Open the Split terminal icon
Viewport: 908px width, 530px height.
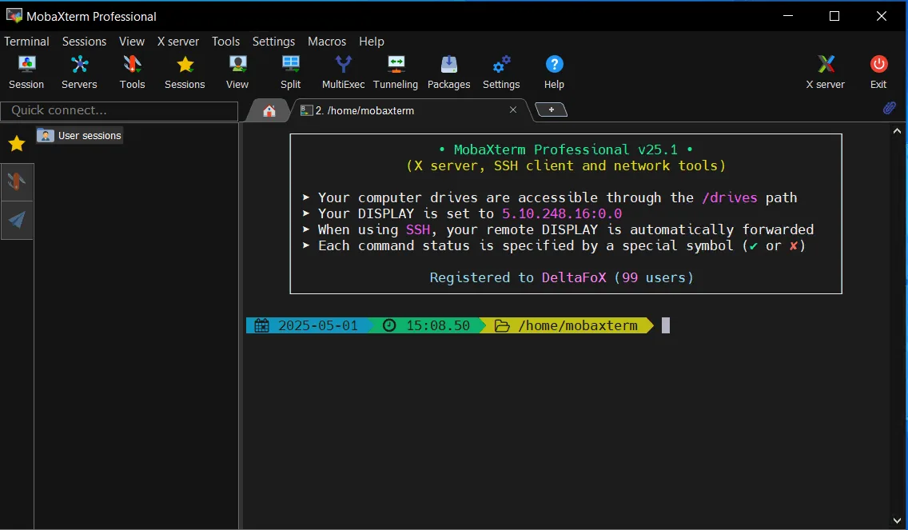coord(290,72)
